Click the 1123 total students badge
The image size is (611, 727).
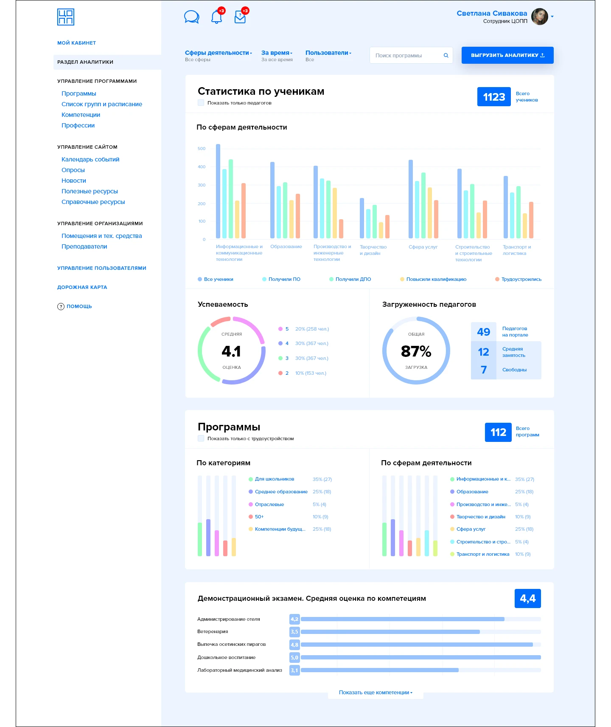pyautogui.click(x=494, y=97)
